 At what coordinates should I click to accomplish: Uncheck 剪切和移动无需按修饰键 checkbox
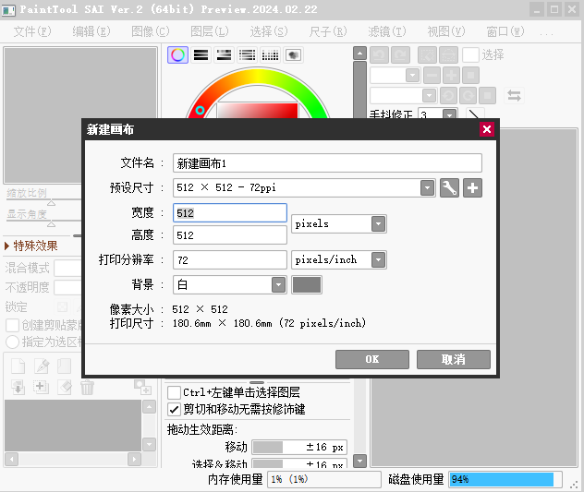coord(174,409)
